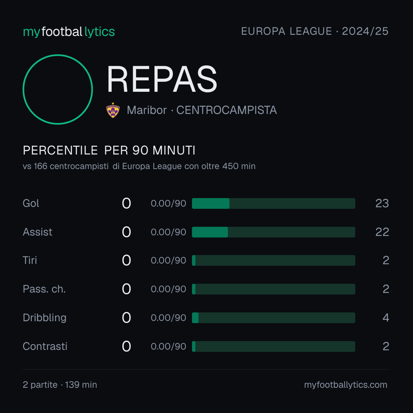Click the Contrasti 0.00/90 rate value
This screenshot has width=413, height=413.
tap(168, 346)
